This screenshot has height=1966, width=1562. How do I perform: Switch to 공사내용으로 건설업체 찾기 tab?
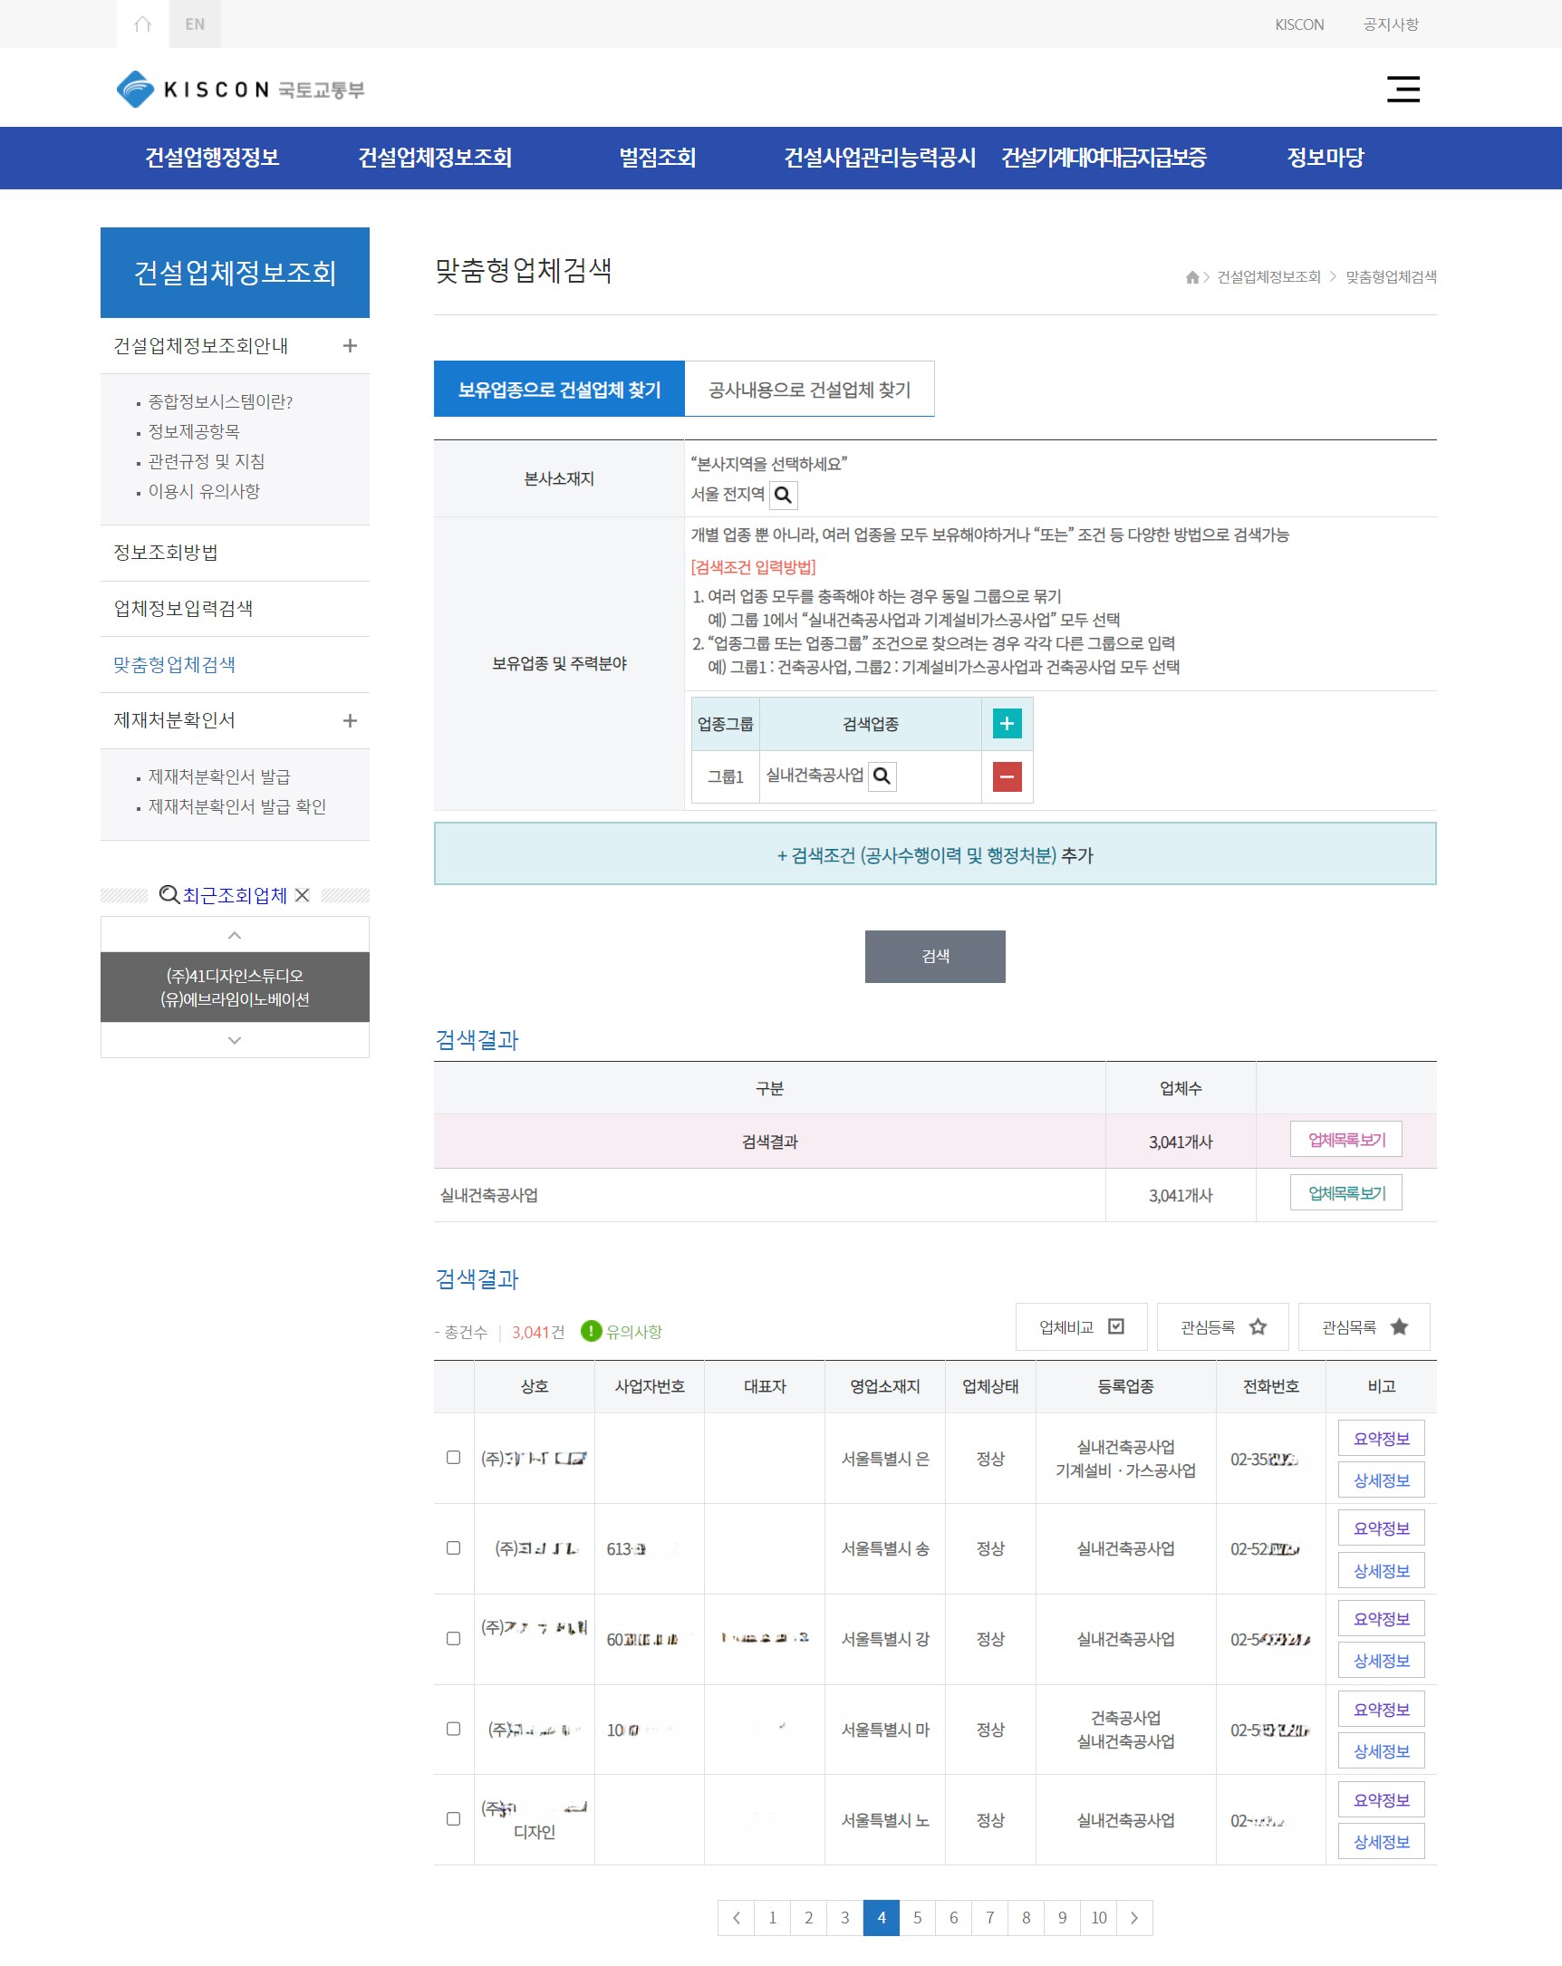(x=809, y=390)
